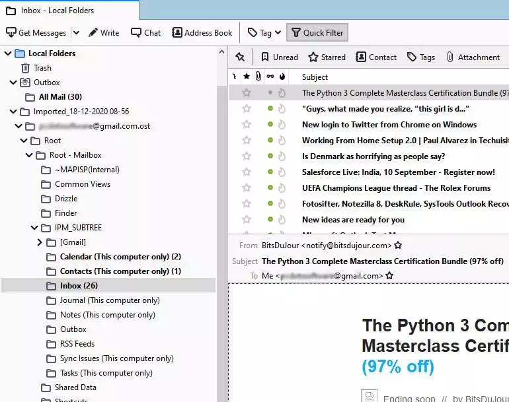Screen dimensions: 509x402
Task: Sort by thread column icon
Action: (235, 77)
